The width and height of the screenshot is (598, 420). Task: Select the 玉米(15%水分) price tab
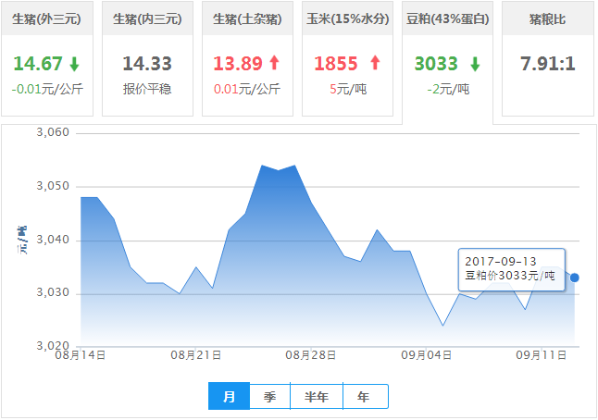347,58
